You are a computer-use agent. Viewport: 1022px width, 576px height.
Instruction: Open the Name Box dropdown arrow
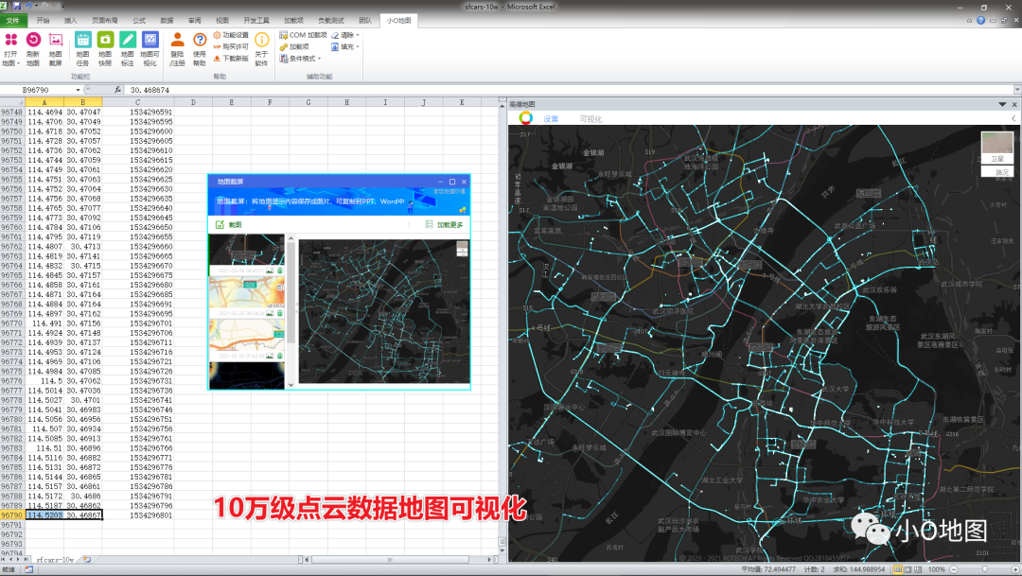[79, 90]
